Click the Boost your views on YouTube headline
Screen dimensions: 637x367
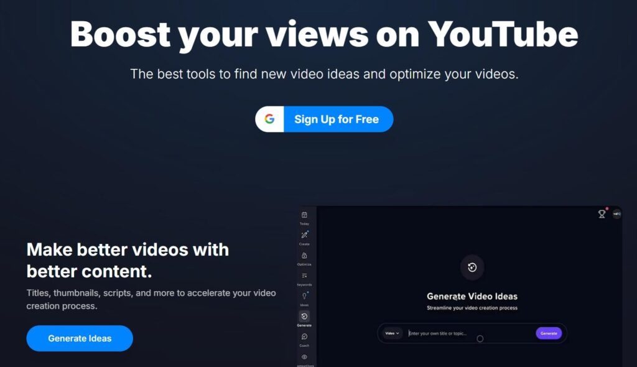(323, 35)
